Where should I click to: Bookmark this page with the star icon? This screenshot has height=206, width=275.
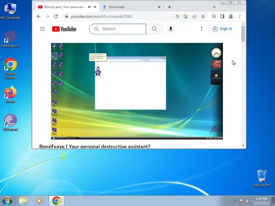pos(203,16)
